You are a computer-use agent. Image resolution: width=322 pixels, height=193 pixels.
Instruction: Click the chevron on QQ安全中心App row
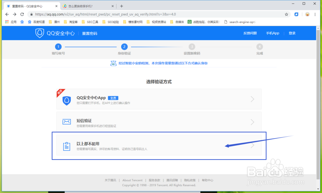pyautogui.click(x=252, y=99)
